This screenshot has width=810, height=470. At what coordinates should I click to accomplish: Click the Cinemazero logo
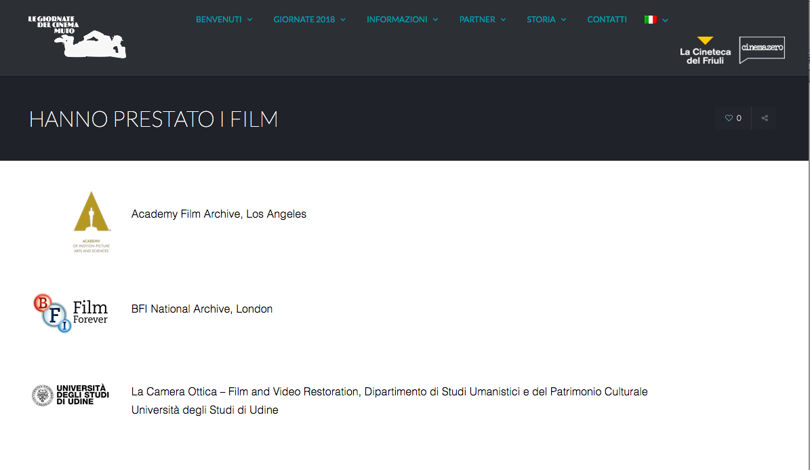762,50
